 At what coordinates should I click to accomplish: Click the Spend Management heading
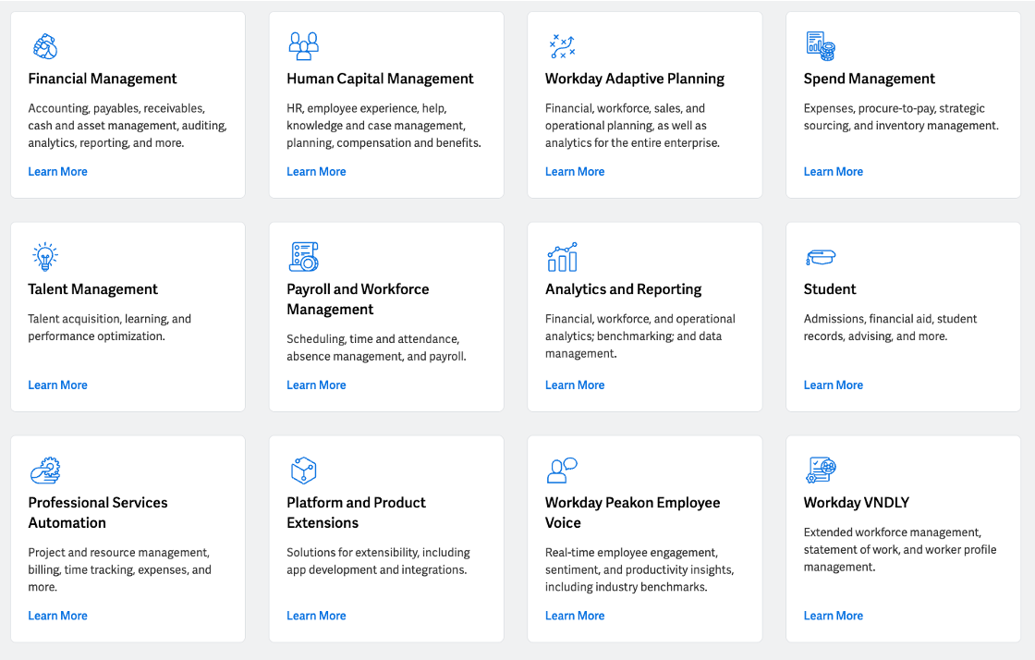pyautogui.click(x=869, y=79)
